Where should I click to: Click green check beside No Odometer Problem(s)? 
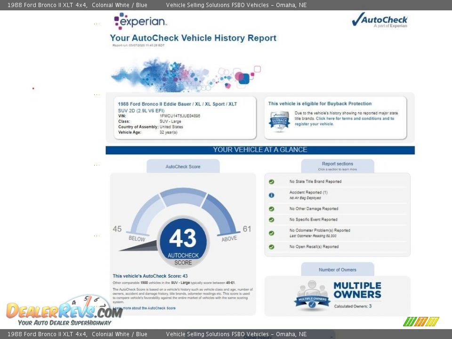(271, 233)
